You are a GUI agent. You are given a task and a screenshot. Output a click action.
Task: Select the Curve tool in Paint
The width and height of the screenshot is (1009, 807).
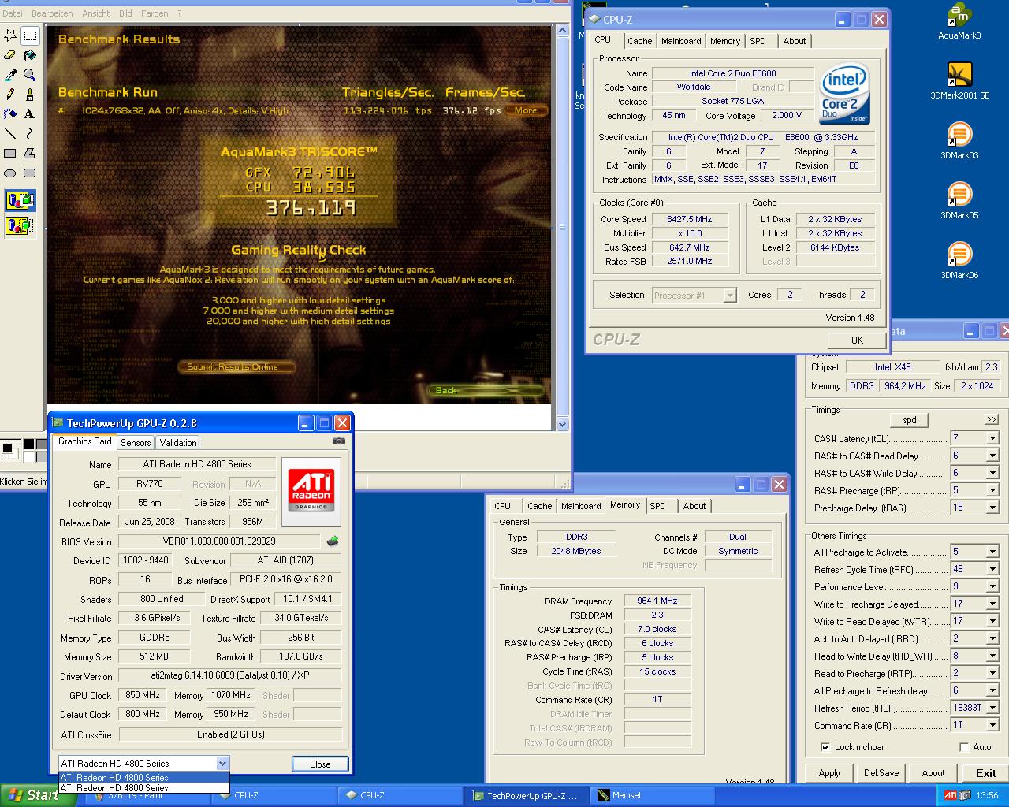coord(30,134)
